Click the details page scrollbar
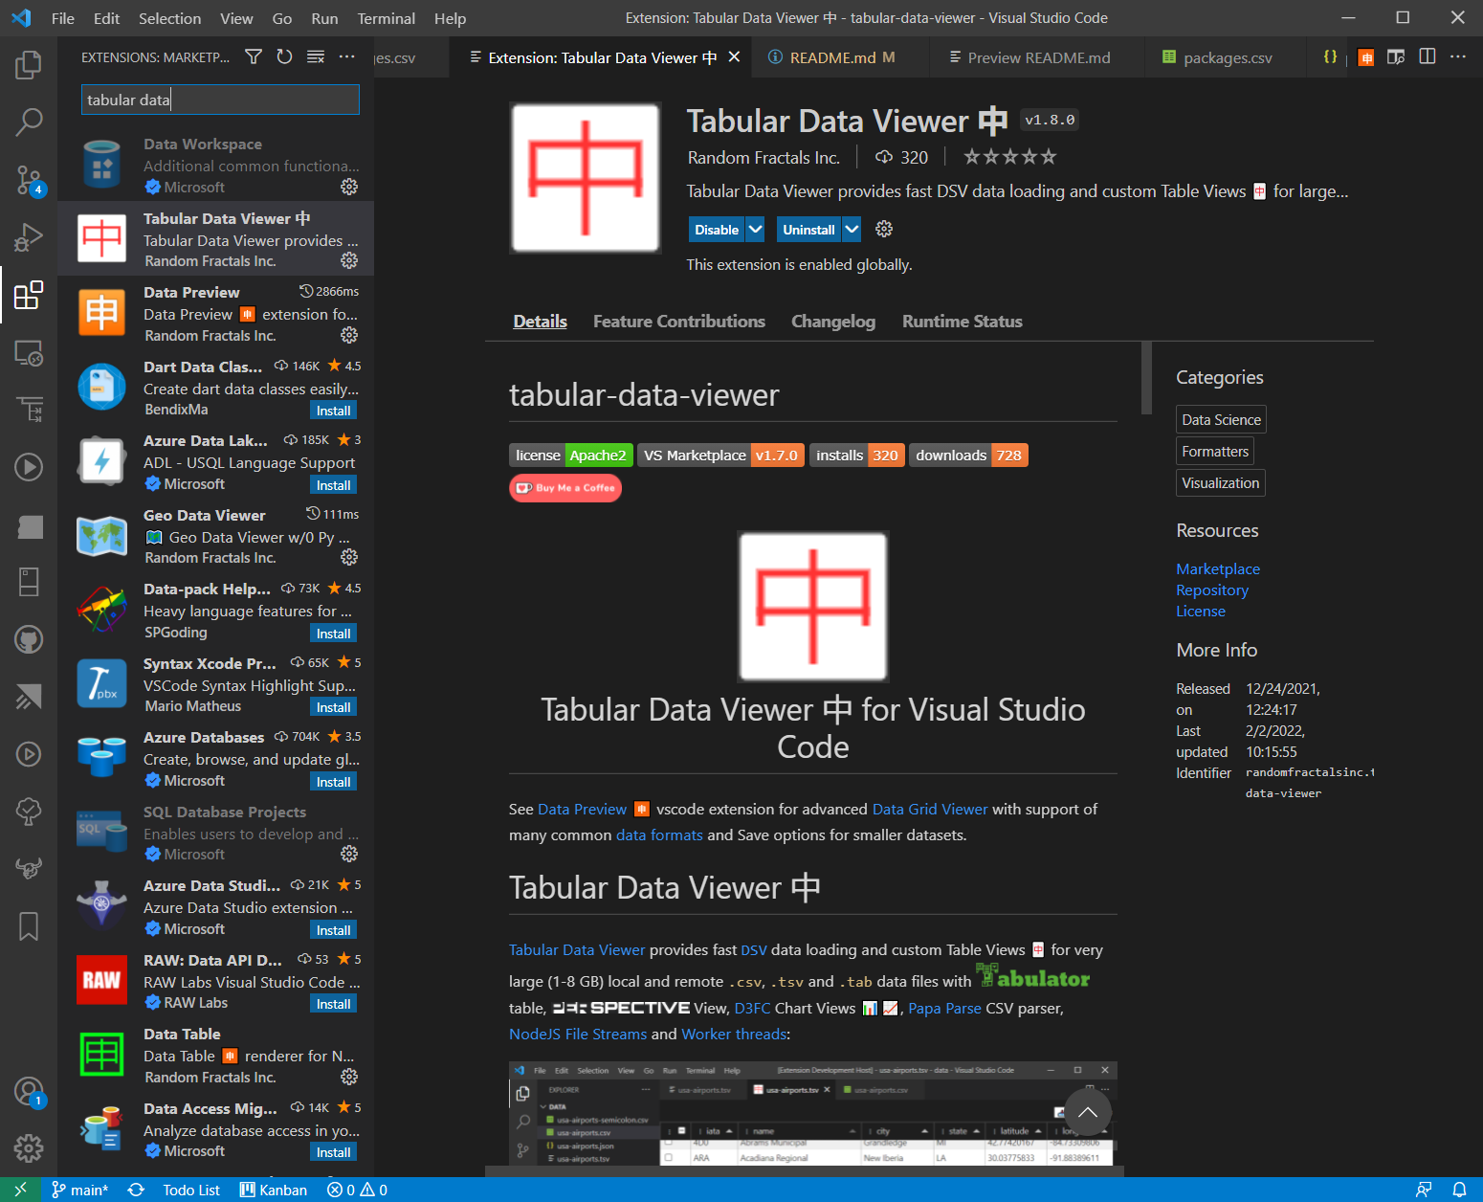Image resolution: width=1483 pixels, height=1202 pixels. [x=1146, y=378]
